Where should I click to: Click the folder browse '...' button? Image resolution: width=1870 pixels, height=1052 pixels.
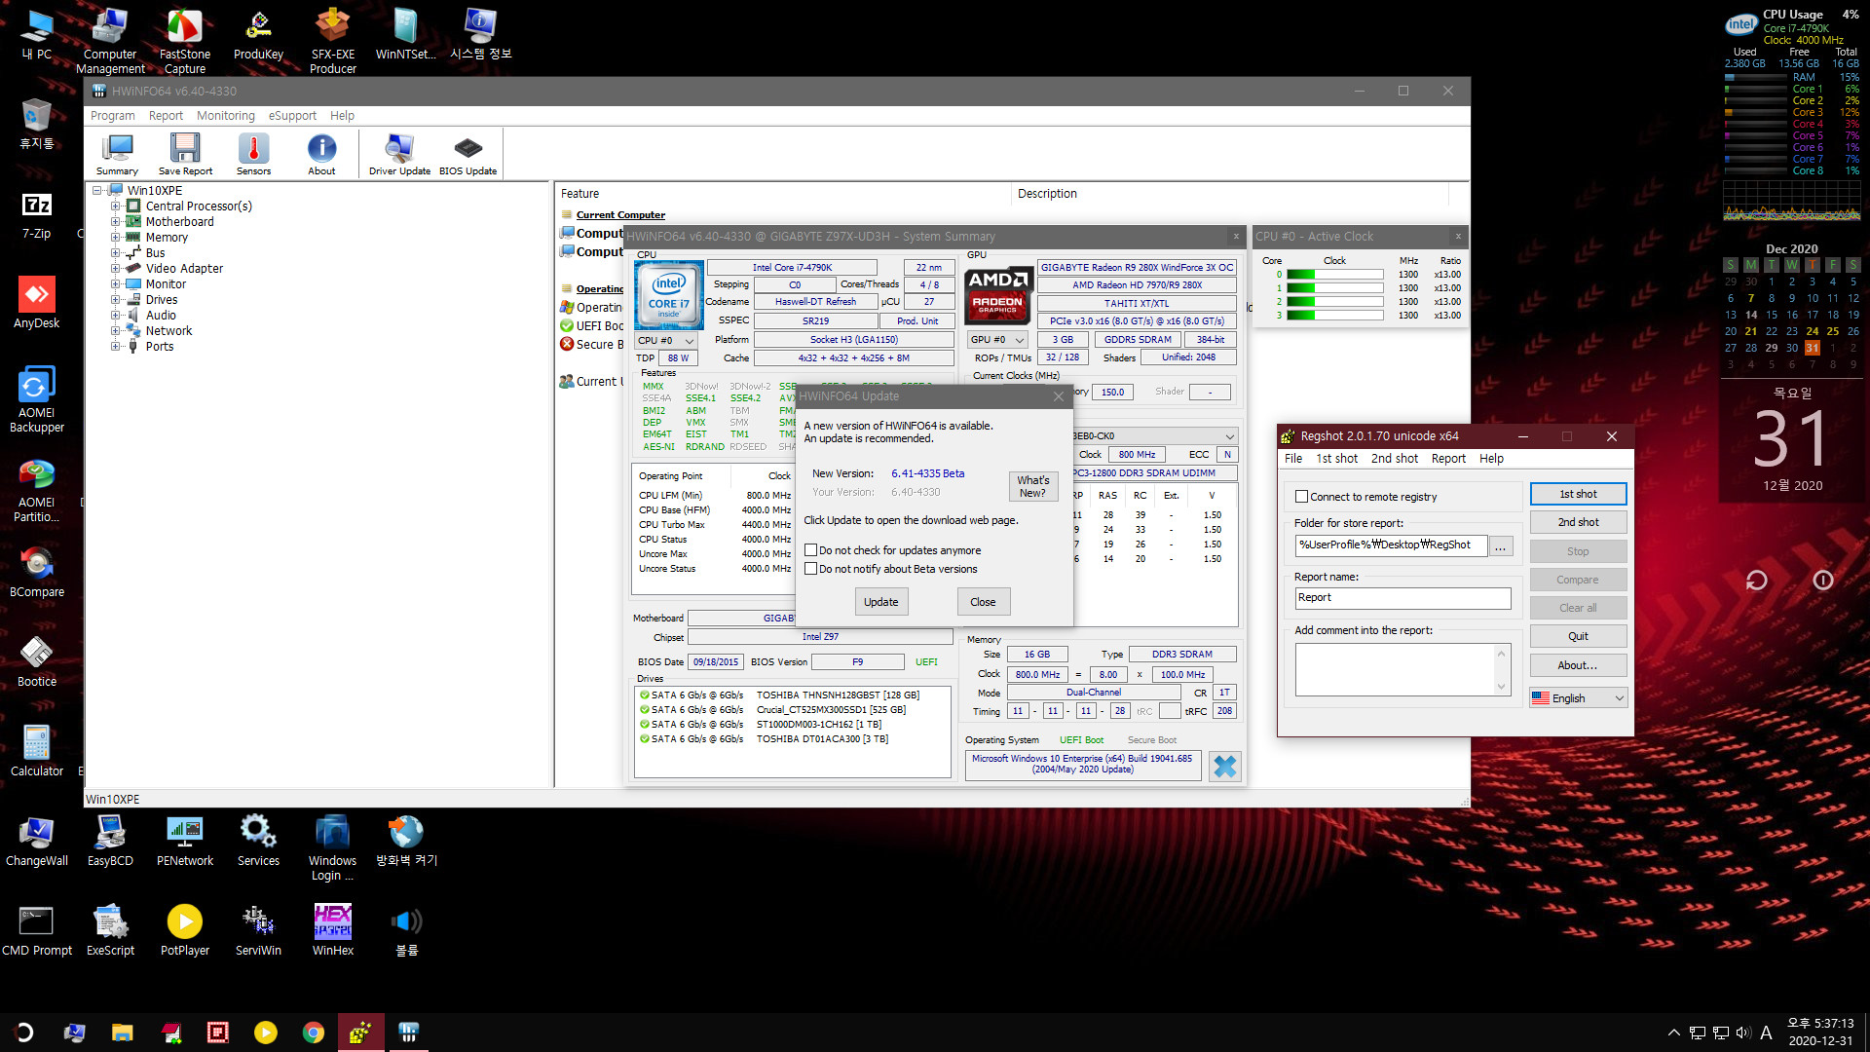point(1501,545)
